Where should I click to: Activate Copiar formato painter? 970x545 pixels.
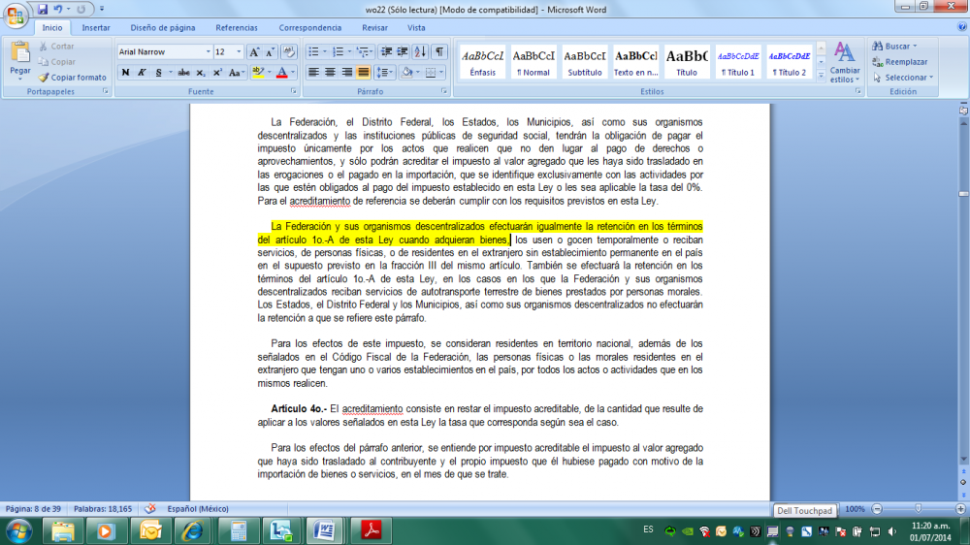pyautogui.click(x=73, y=78)
